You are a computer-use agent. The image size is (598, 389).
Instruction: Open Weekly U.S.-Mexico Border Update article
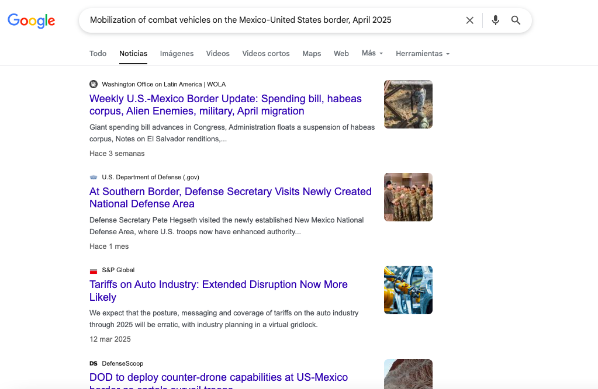[x=226, y=105]
